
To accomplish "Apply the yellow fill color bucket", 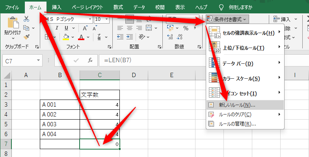I will (x=66, y=37).
